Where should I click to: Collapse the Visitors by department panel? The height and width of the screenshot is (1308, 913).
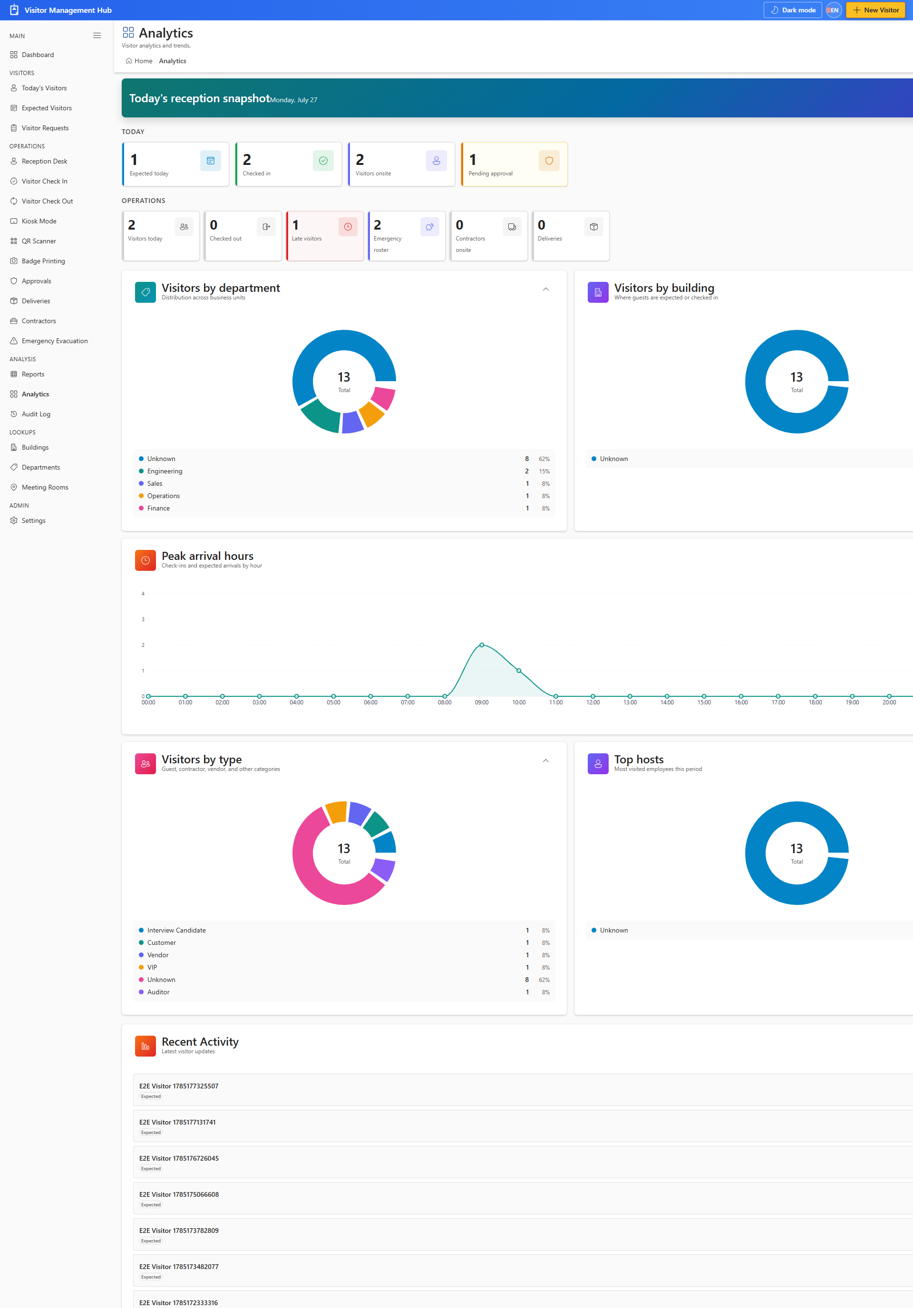click(545, 289)
